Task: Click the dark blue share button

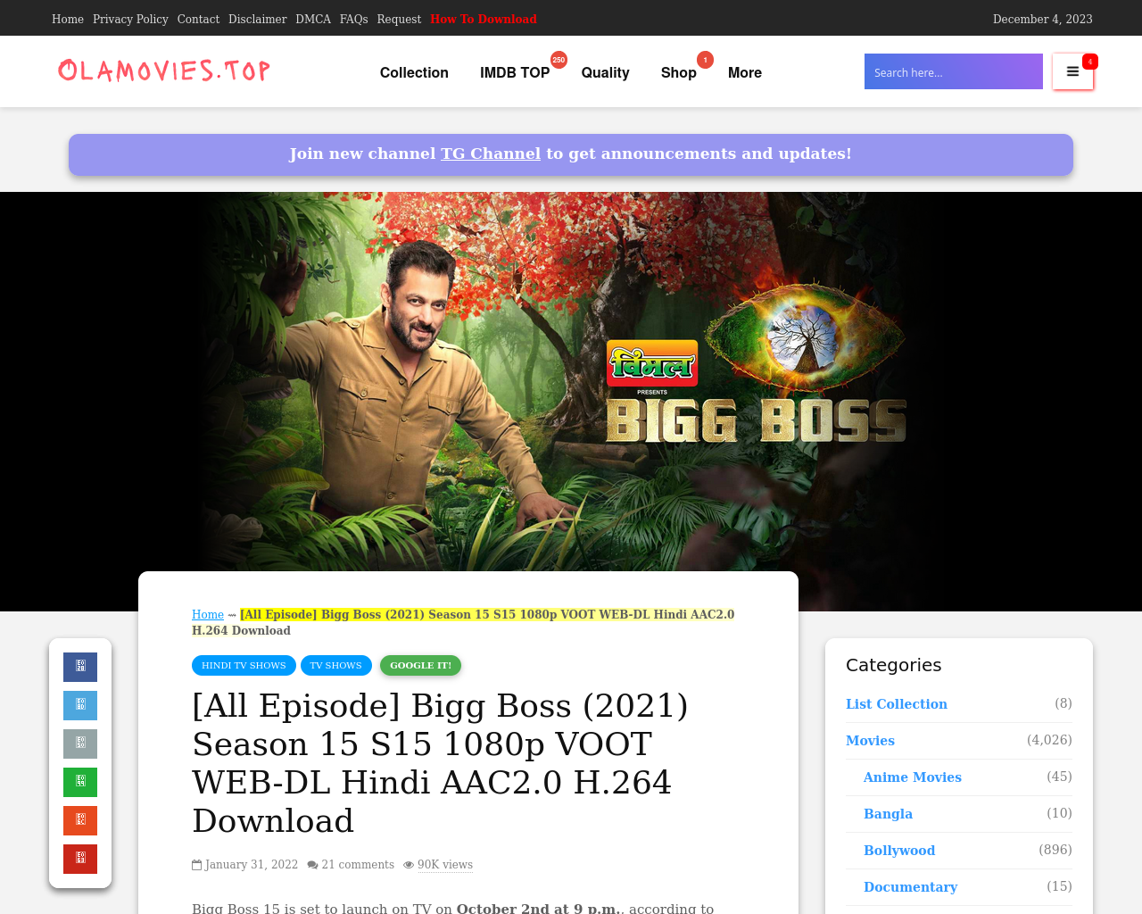Action: [80, 667]
